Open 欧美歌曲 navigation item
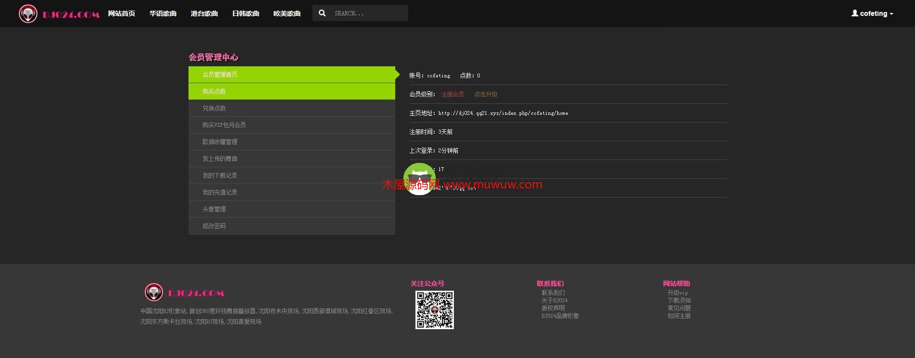The height and width of the screenshot is (358, 915). click(287, 13)
